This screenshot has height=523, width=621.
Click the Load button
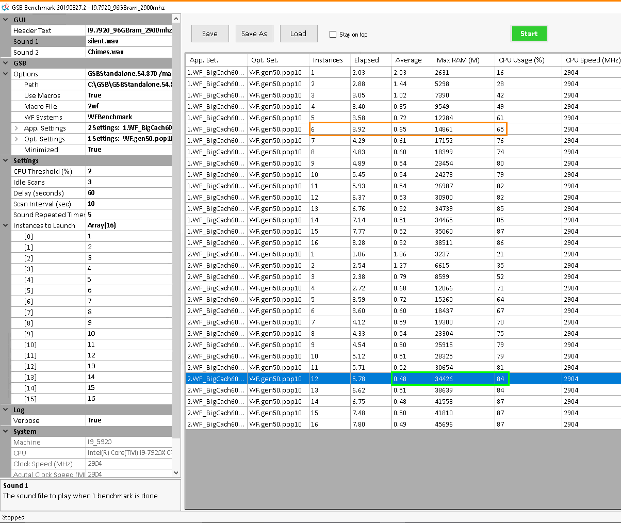[x=298, y=34]
